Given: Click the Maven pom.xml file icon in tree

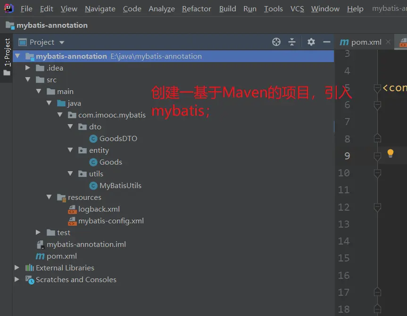Looking at the screenshot, I should (40, 256).
